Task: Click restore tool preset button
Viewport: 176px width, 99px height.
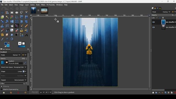Action: [x=11, y=93]
